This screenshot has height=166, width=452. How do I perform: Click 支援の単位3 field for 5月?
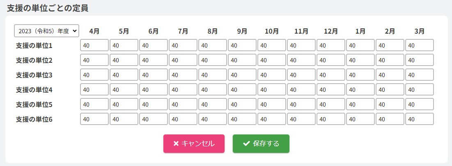pos(124,75)
